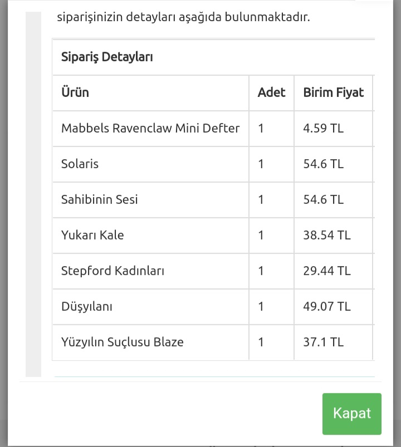Click the 4.59 TL price cell
This screenshot has height=447, width=401.
click(x=324, y=128)
